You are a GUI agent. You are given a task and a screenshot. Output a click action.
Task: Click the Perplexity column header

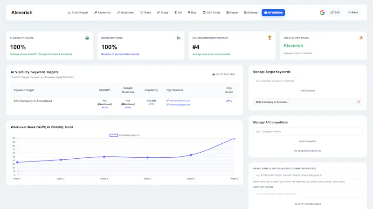click(151, 90)
